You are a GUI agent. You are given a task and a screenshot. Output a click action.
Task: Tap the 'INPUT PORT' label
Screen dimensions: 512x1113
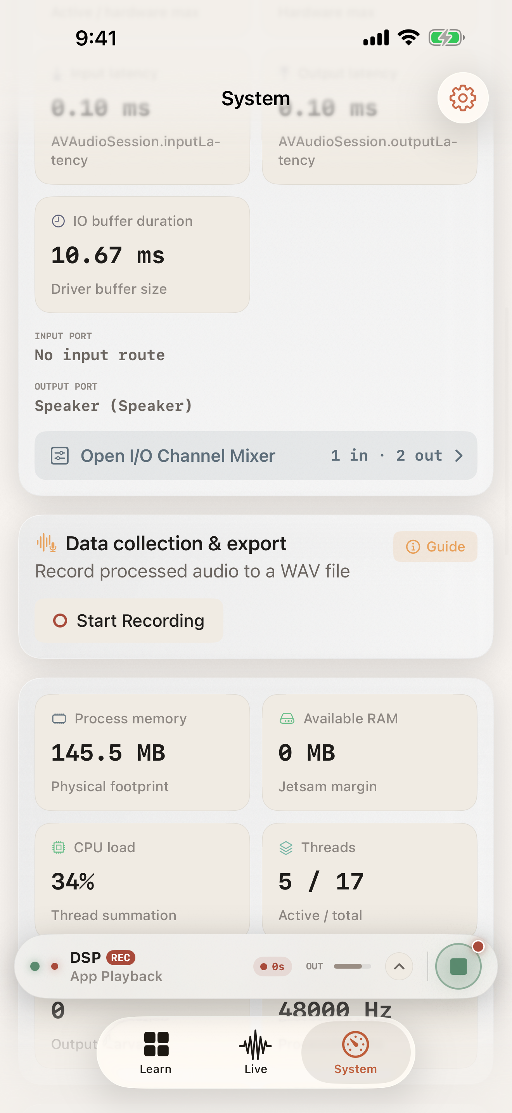point(63,336)
